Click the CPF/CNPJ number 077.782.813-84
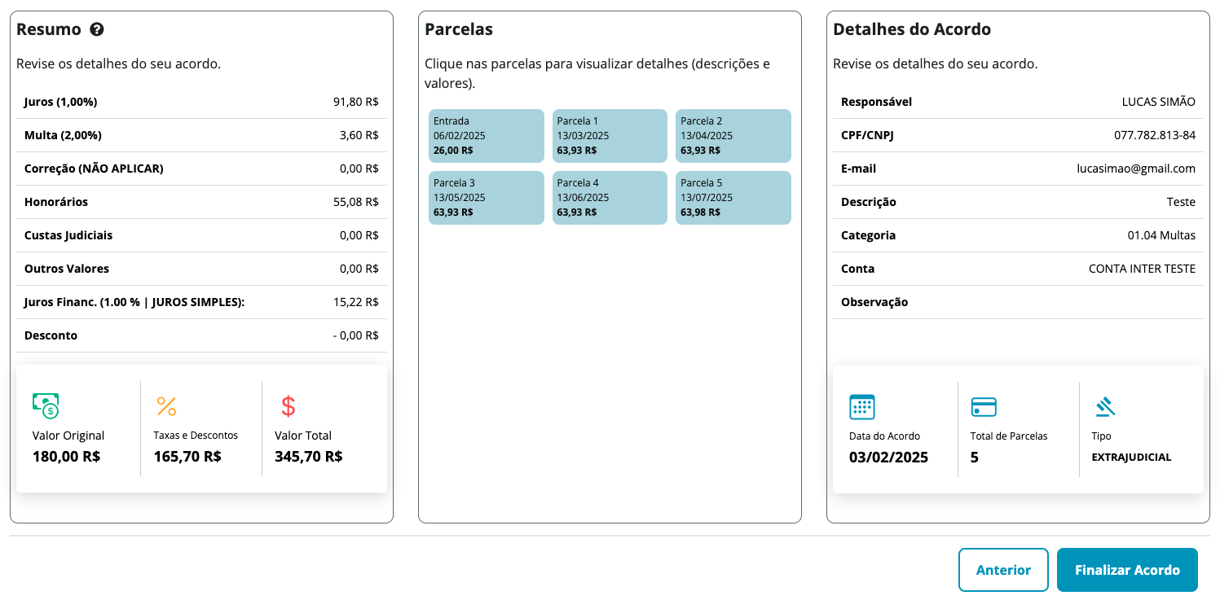The width and height of the screenshot is (1220, 600). pyautogui.click(x=1155, y=135)
